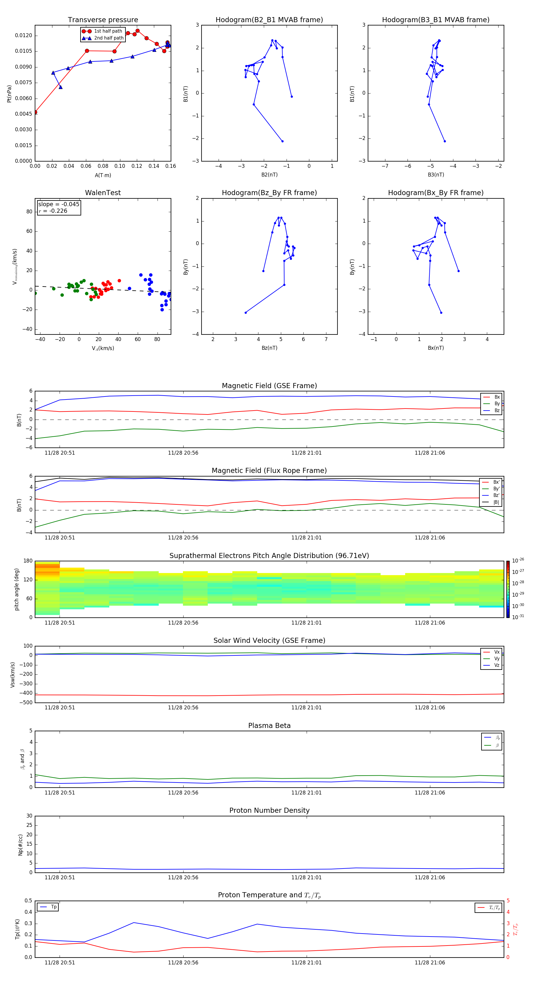Click 'Magnetic Field (GSE Frame)' title

pyautogui.click(x=269, y=386)
